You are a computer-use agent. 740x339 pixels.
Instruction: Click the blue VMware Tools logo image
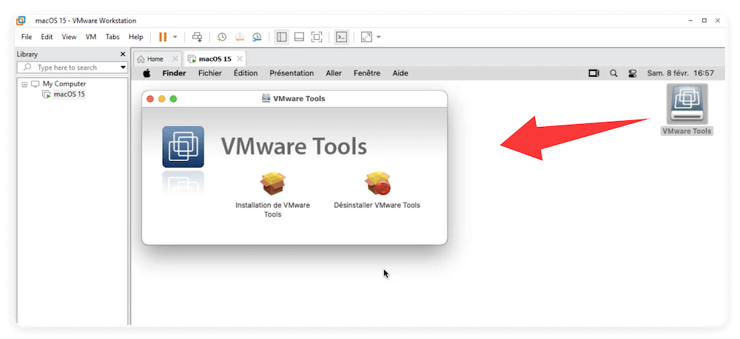(x=183, y=146)
